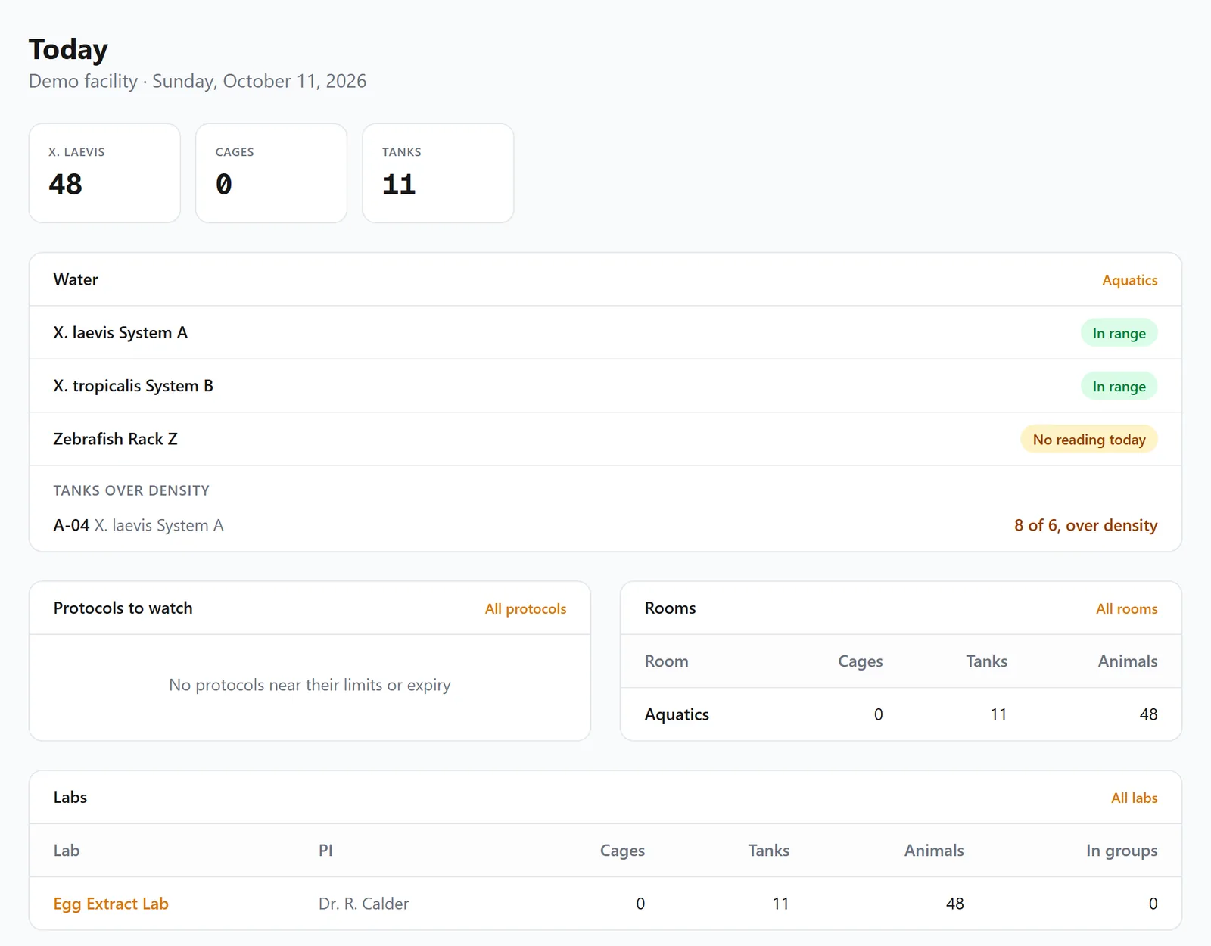Image resolution: width=1211 pixels, height=946 pixels.
Task: Click Aquatics room animals value 48
Action: tap(1148, 714)
